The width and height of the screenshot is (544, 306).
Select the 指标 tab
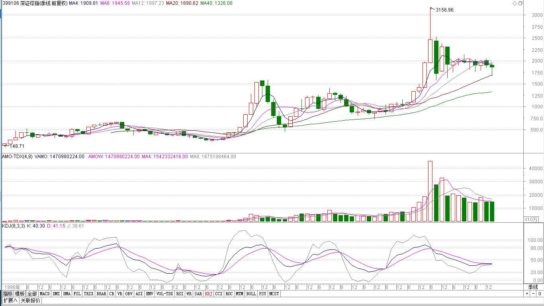[x=8, y=294]
